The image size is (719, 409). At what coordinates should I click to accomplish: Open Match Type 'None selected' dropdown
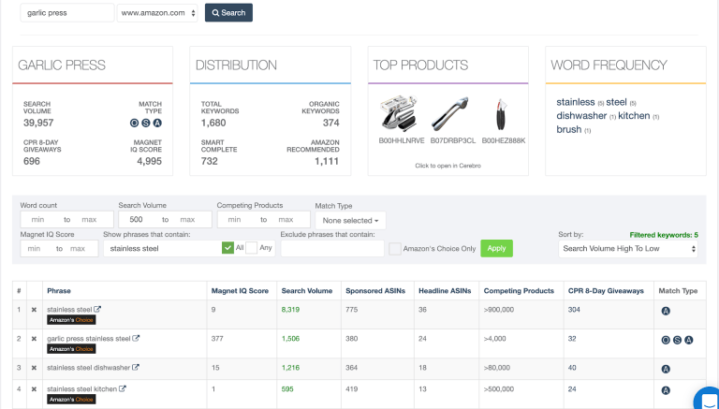pos(350,221)
